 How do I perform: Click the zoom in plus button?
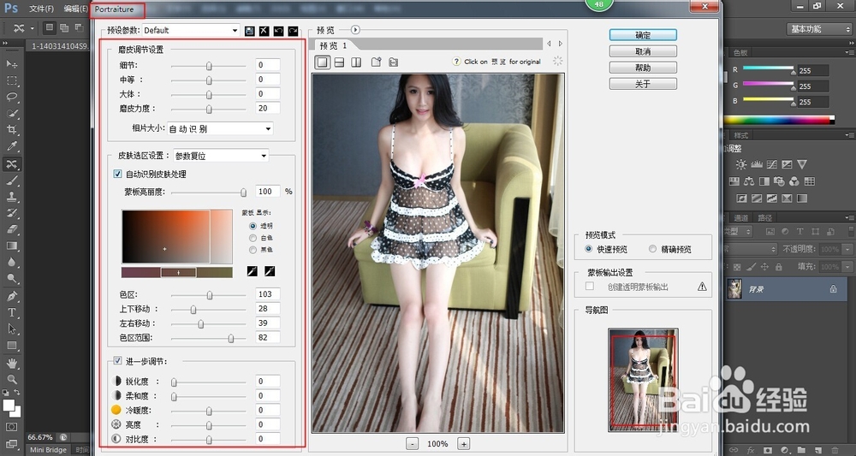[463, 444]
